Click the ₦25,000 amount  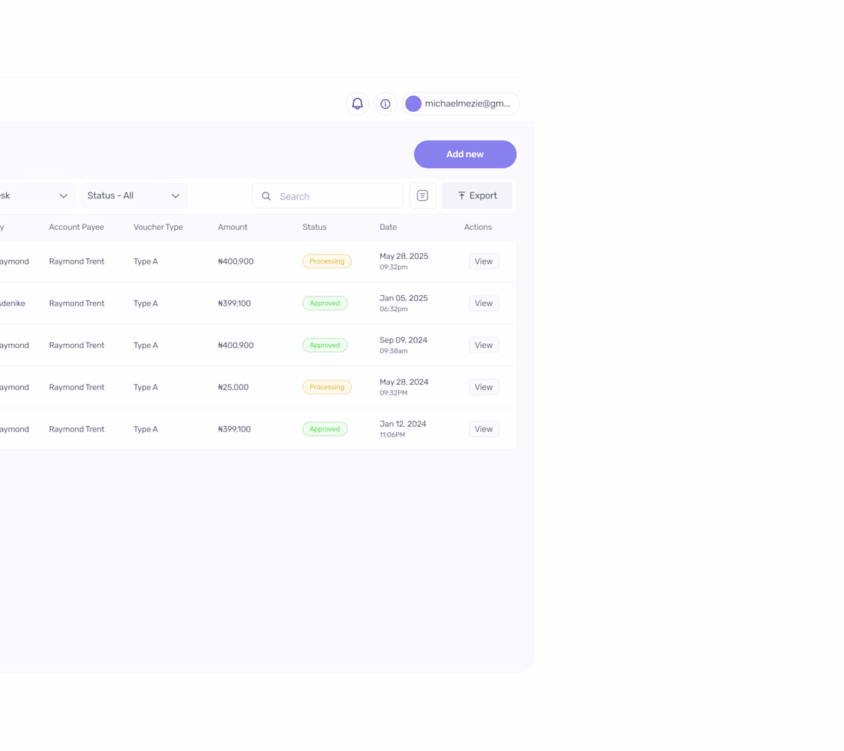point(233,387)
